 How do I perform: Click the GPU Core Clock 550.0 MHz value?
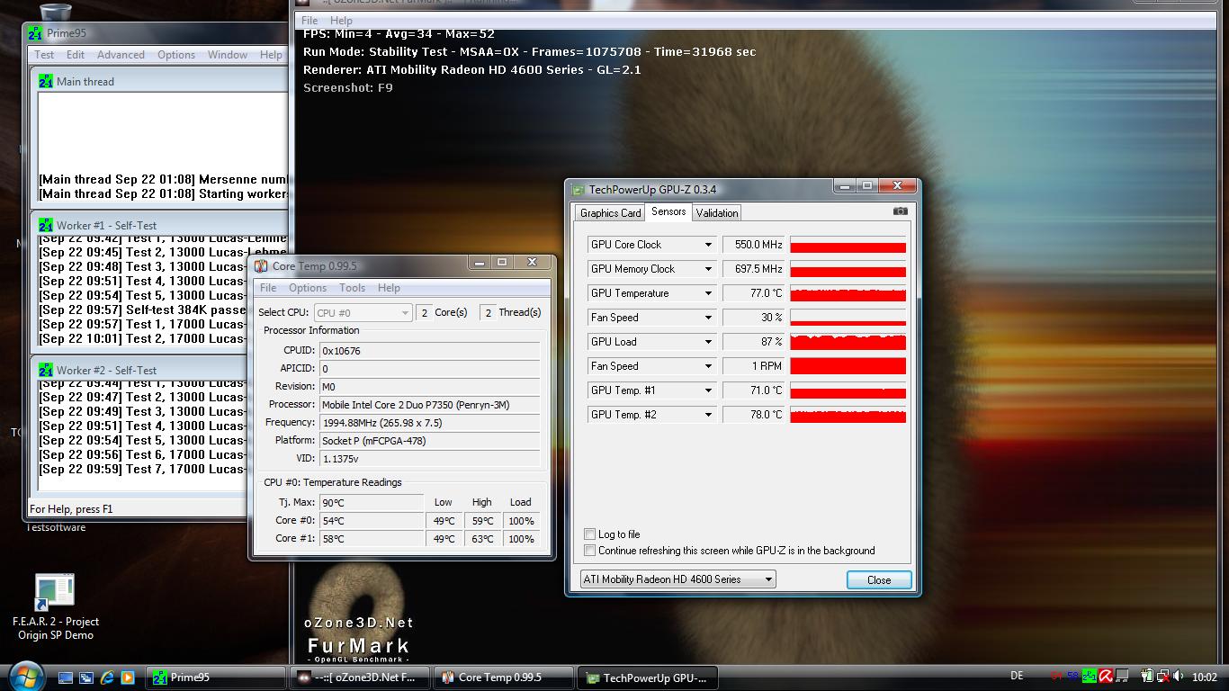[x=754, y=245]
